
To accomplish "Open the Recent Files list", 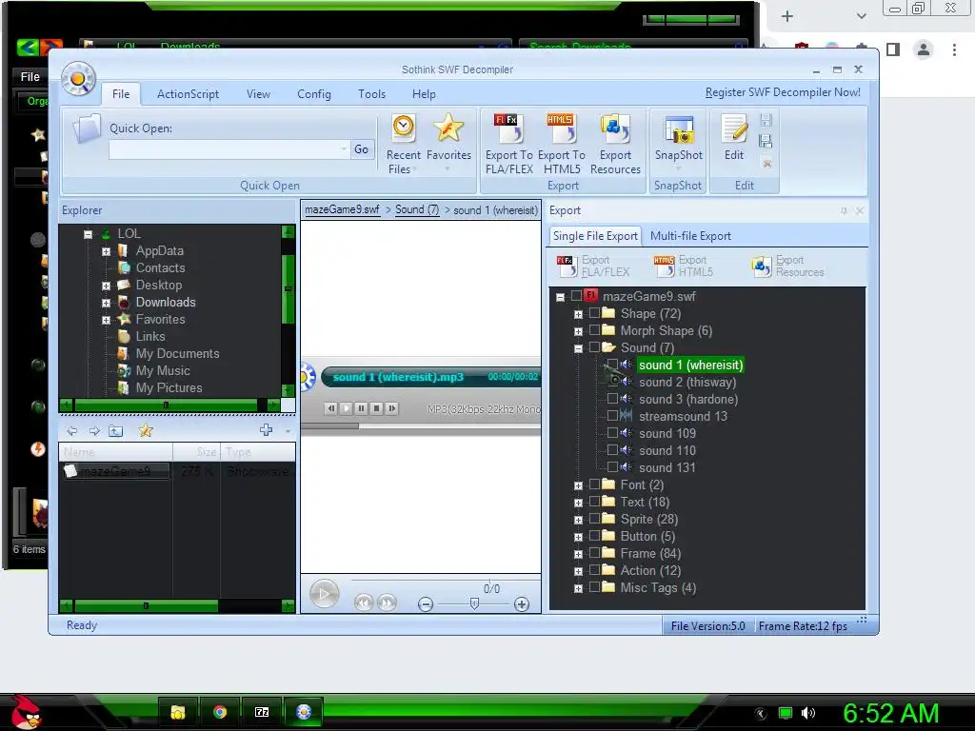I will click(x=403, y=145).
